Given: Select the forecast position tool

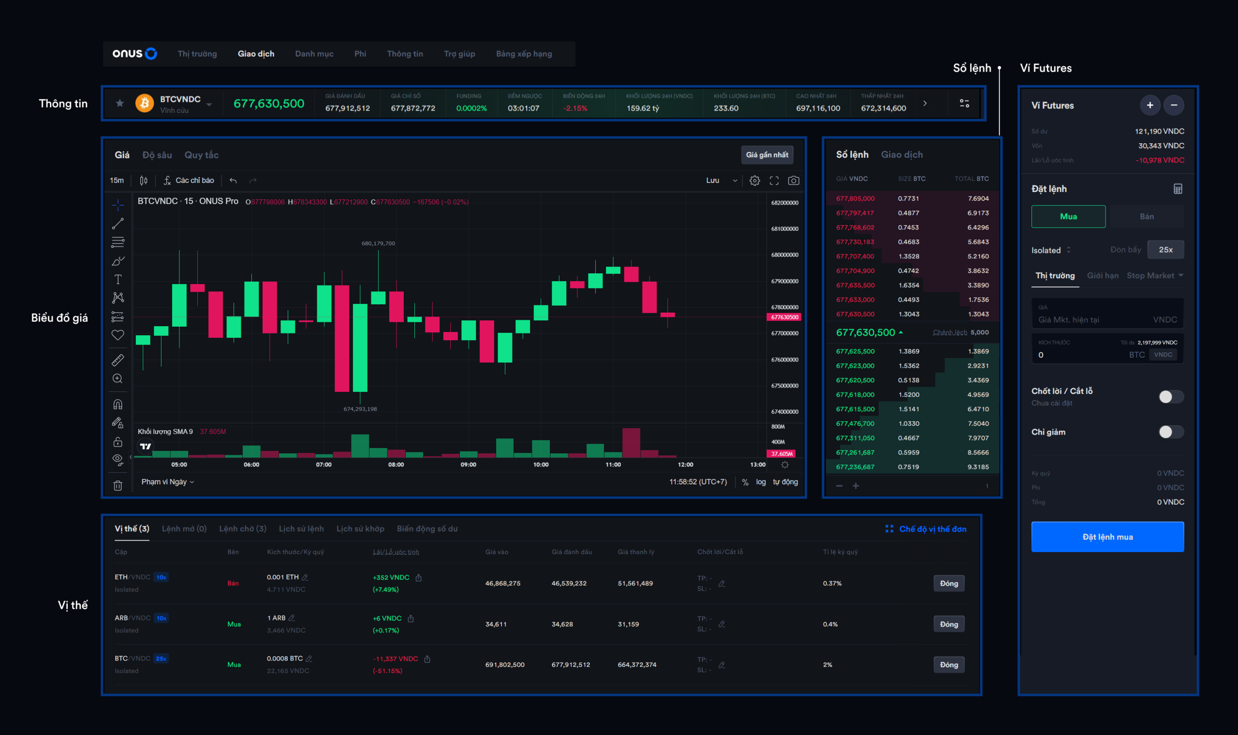Looking at the screenshot, I should pyautogui.click(x=118, y=316).
